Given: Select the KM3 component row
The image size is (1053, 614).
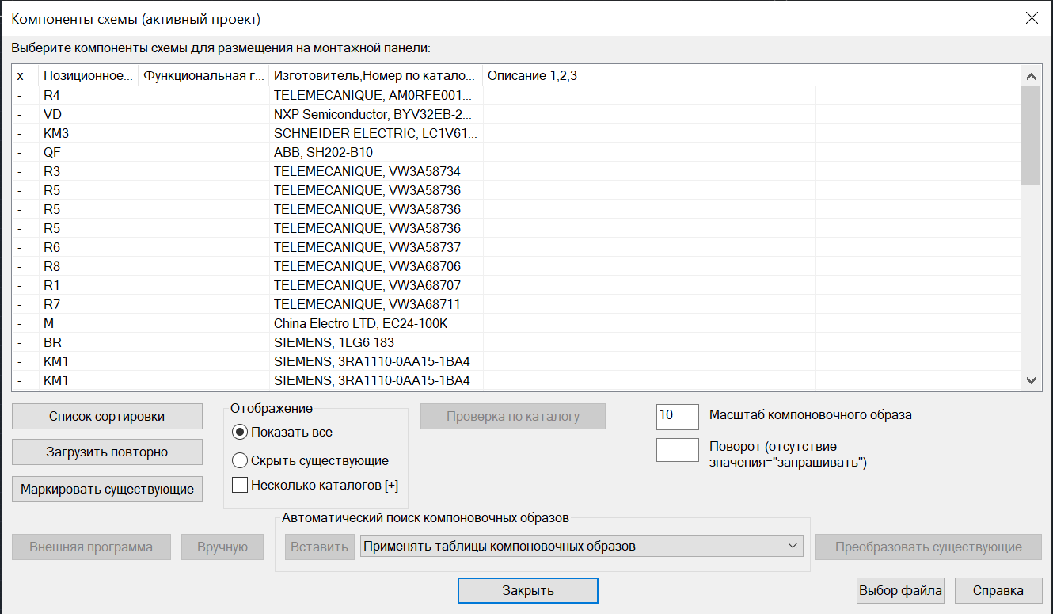Looking at the screenshot, I should pos(516,133).
